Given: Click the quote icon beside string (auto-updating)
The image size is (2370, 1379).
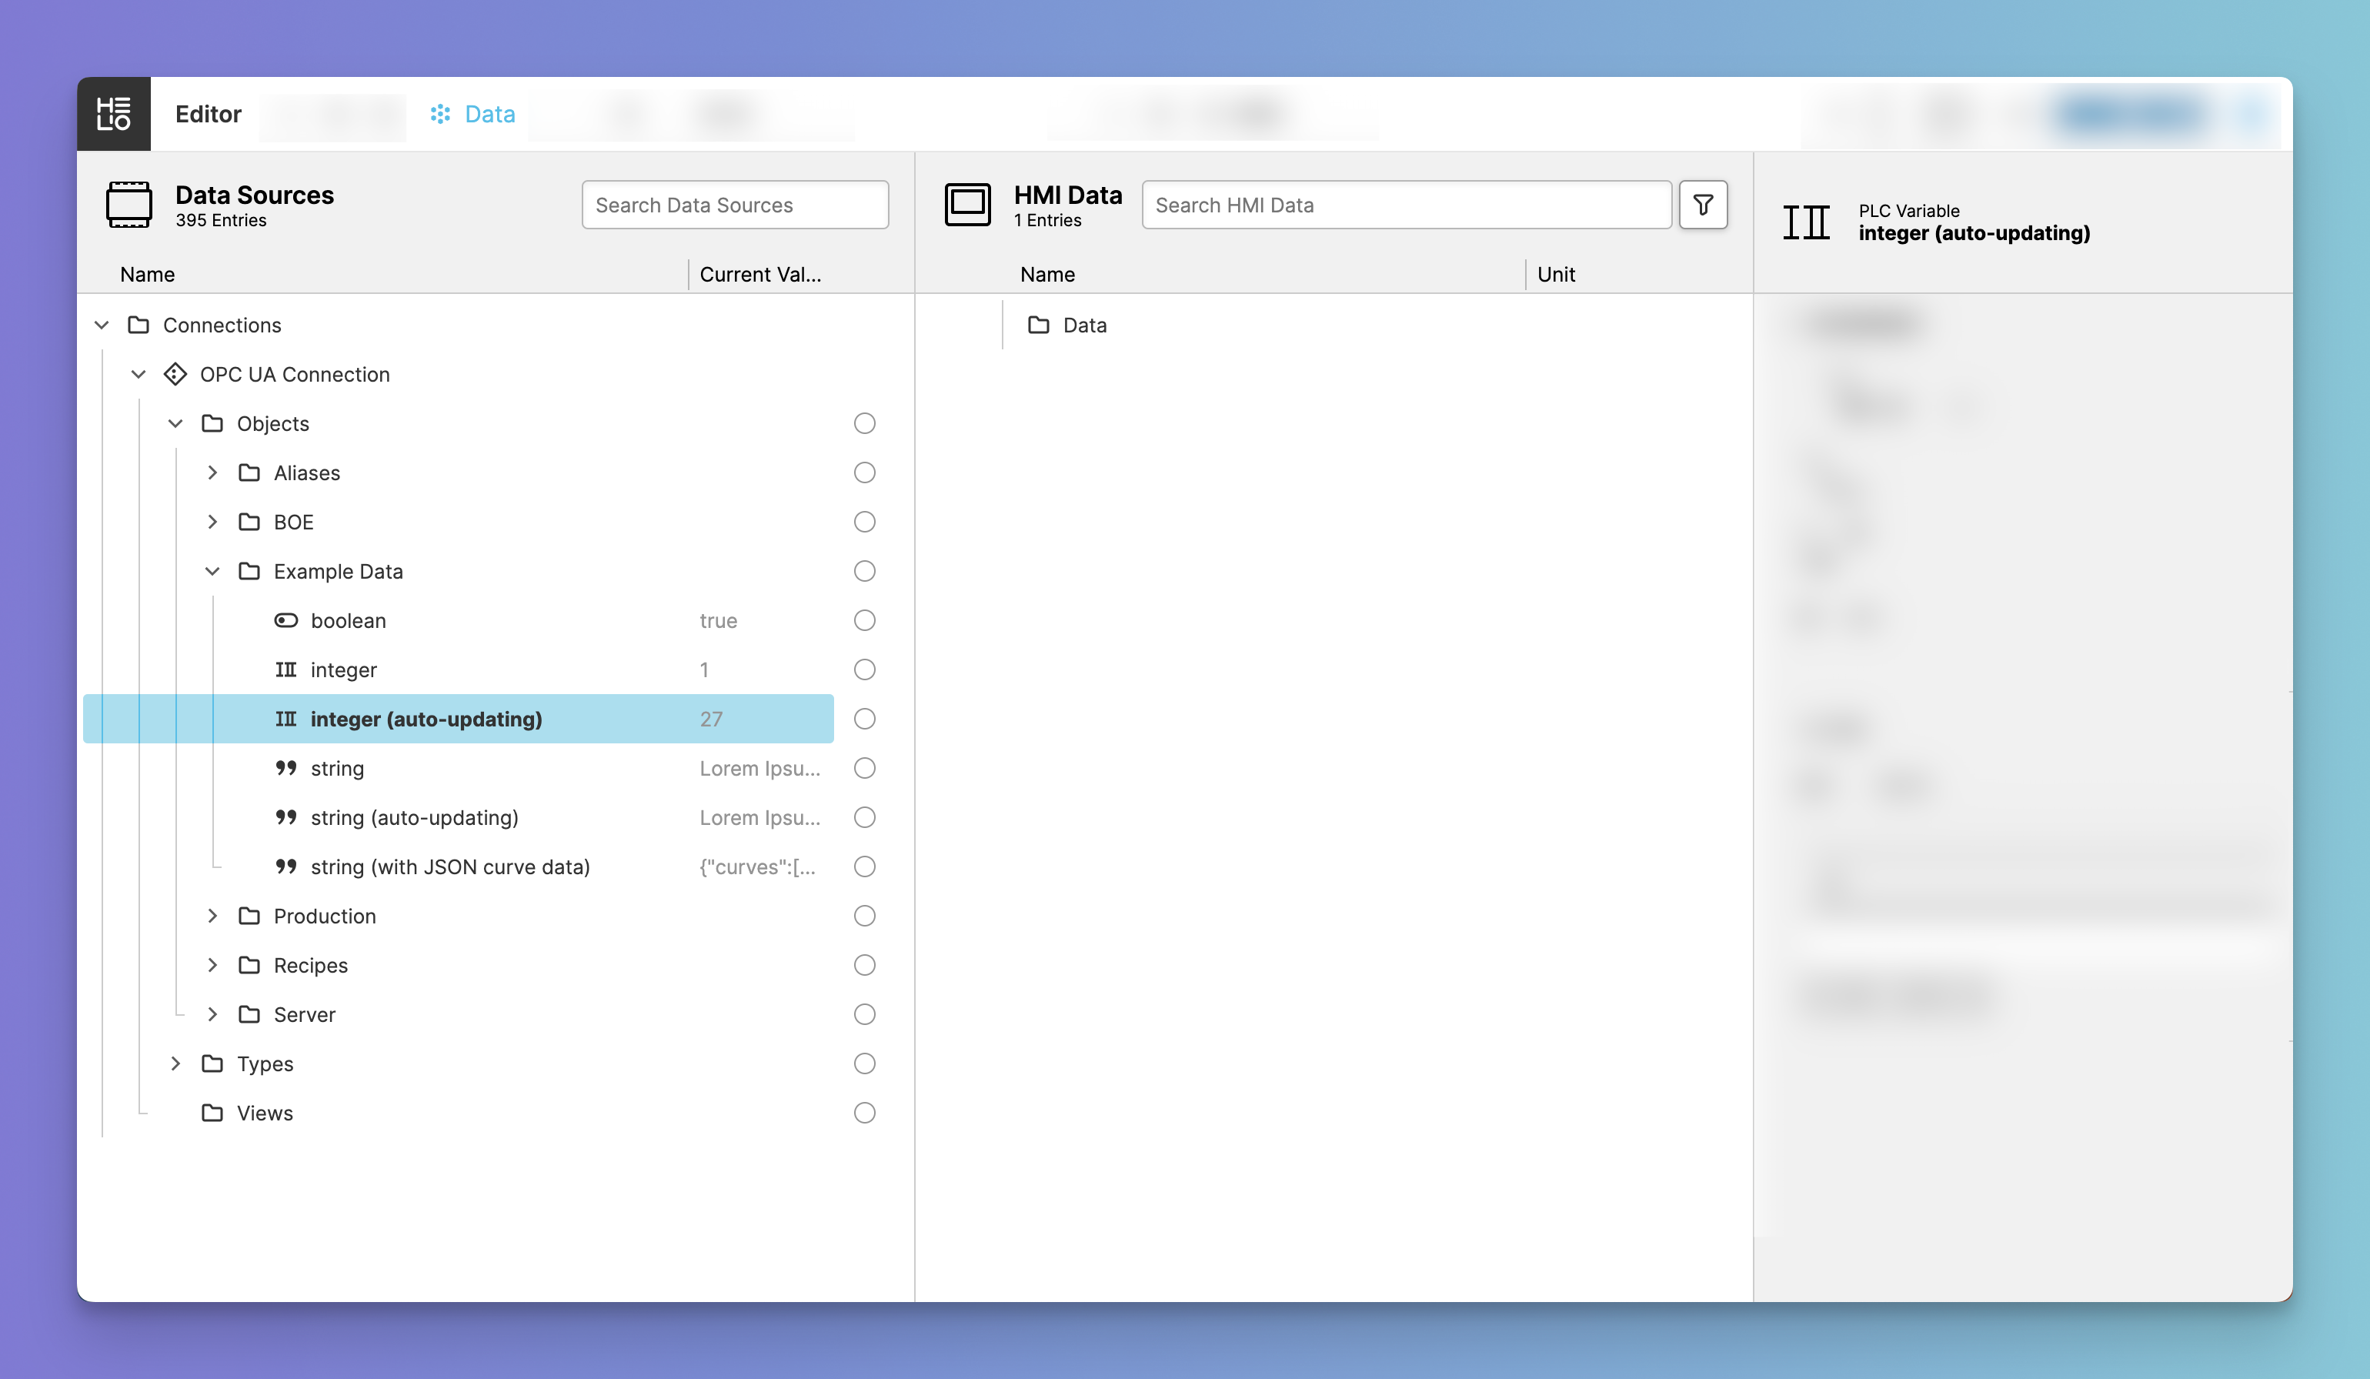Looking at the screenshot, I should [x=286, y=817].
